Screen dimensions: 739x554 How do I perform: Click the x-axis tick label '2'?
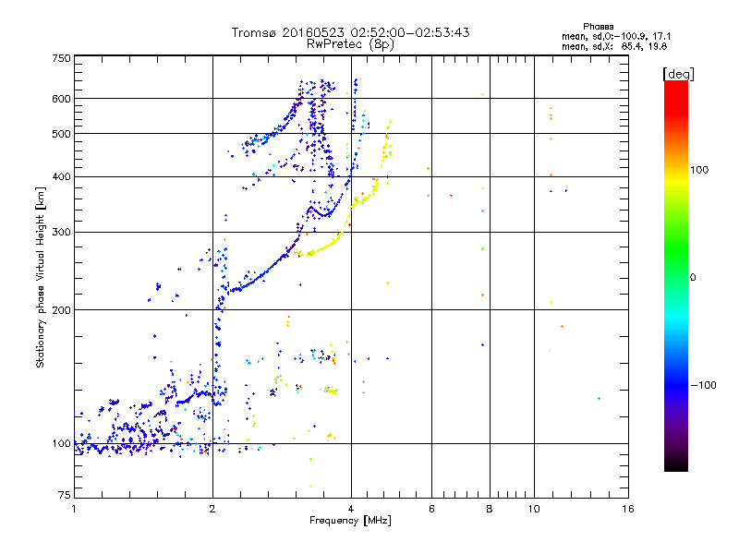tap(212, 509)
